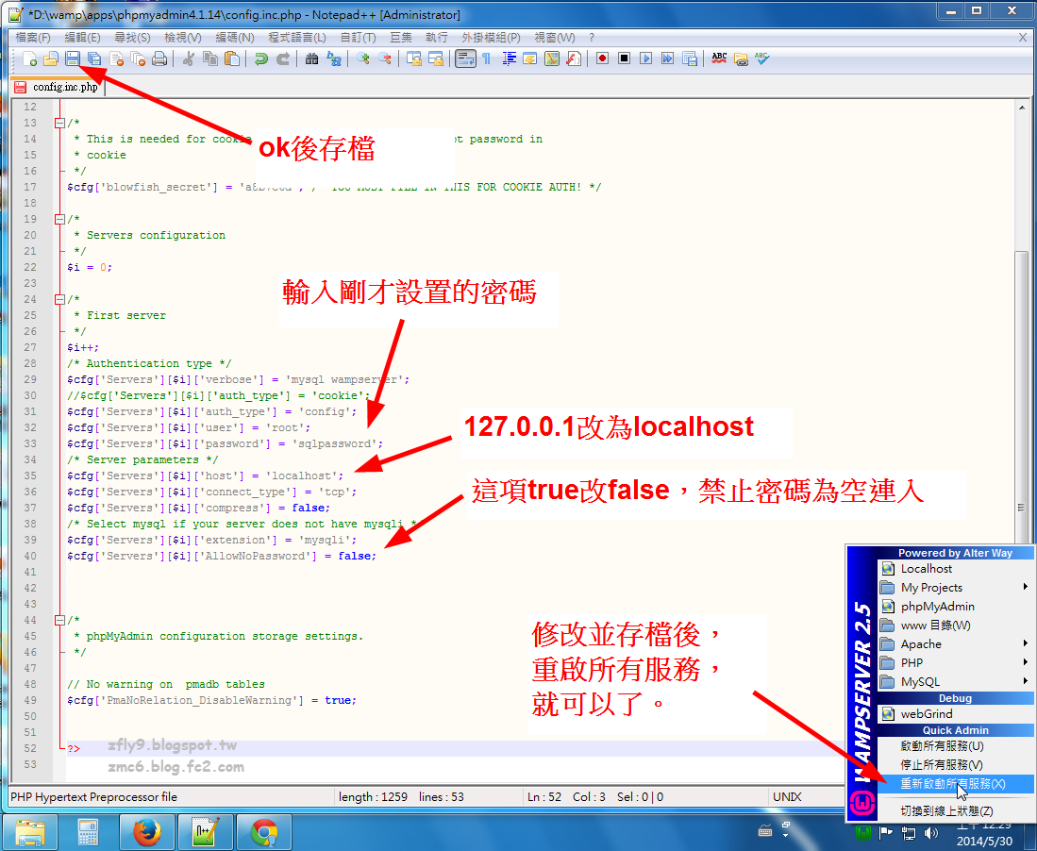Paste using the clipboard toolbar icon

[232, 58]
